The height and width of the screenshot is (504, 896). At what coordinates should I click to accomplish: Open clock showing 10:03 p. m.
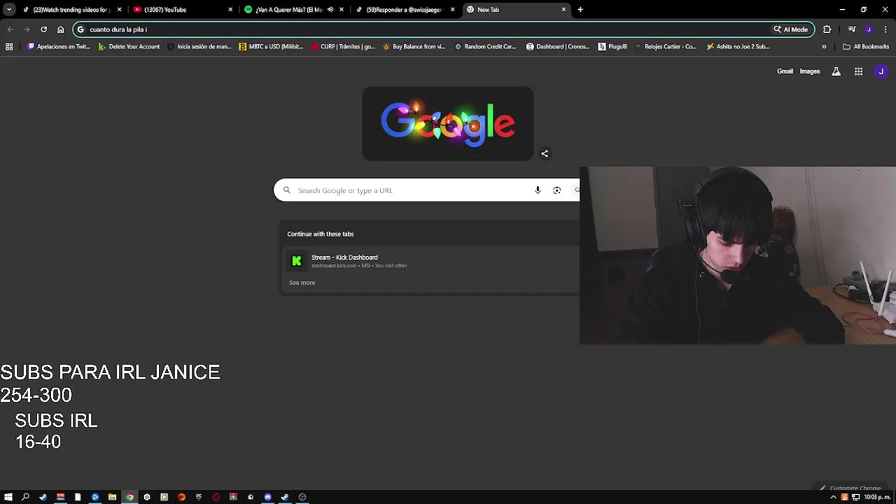click(x=876, y=497)
